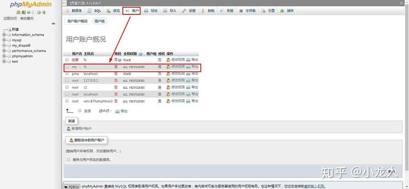Check the box for root win-87hdnphkno3
409x189 pixels.
pos(67,101)
